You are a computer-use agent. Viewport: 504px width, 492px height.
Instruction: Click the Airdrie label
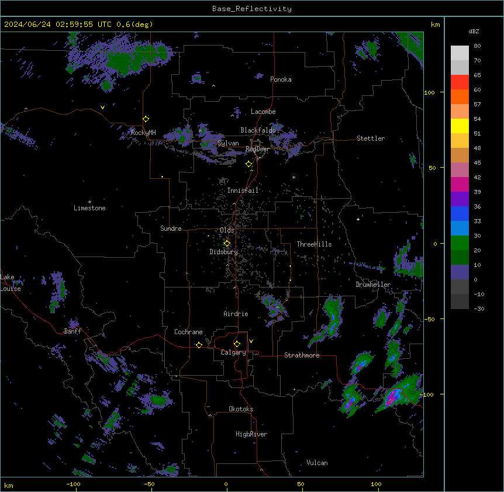click(236, 314)
